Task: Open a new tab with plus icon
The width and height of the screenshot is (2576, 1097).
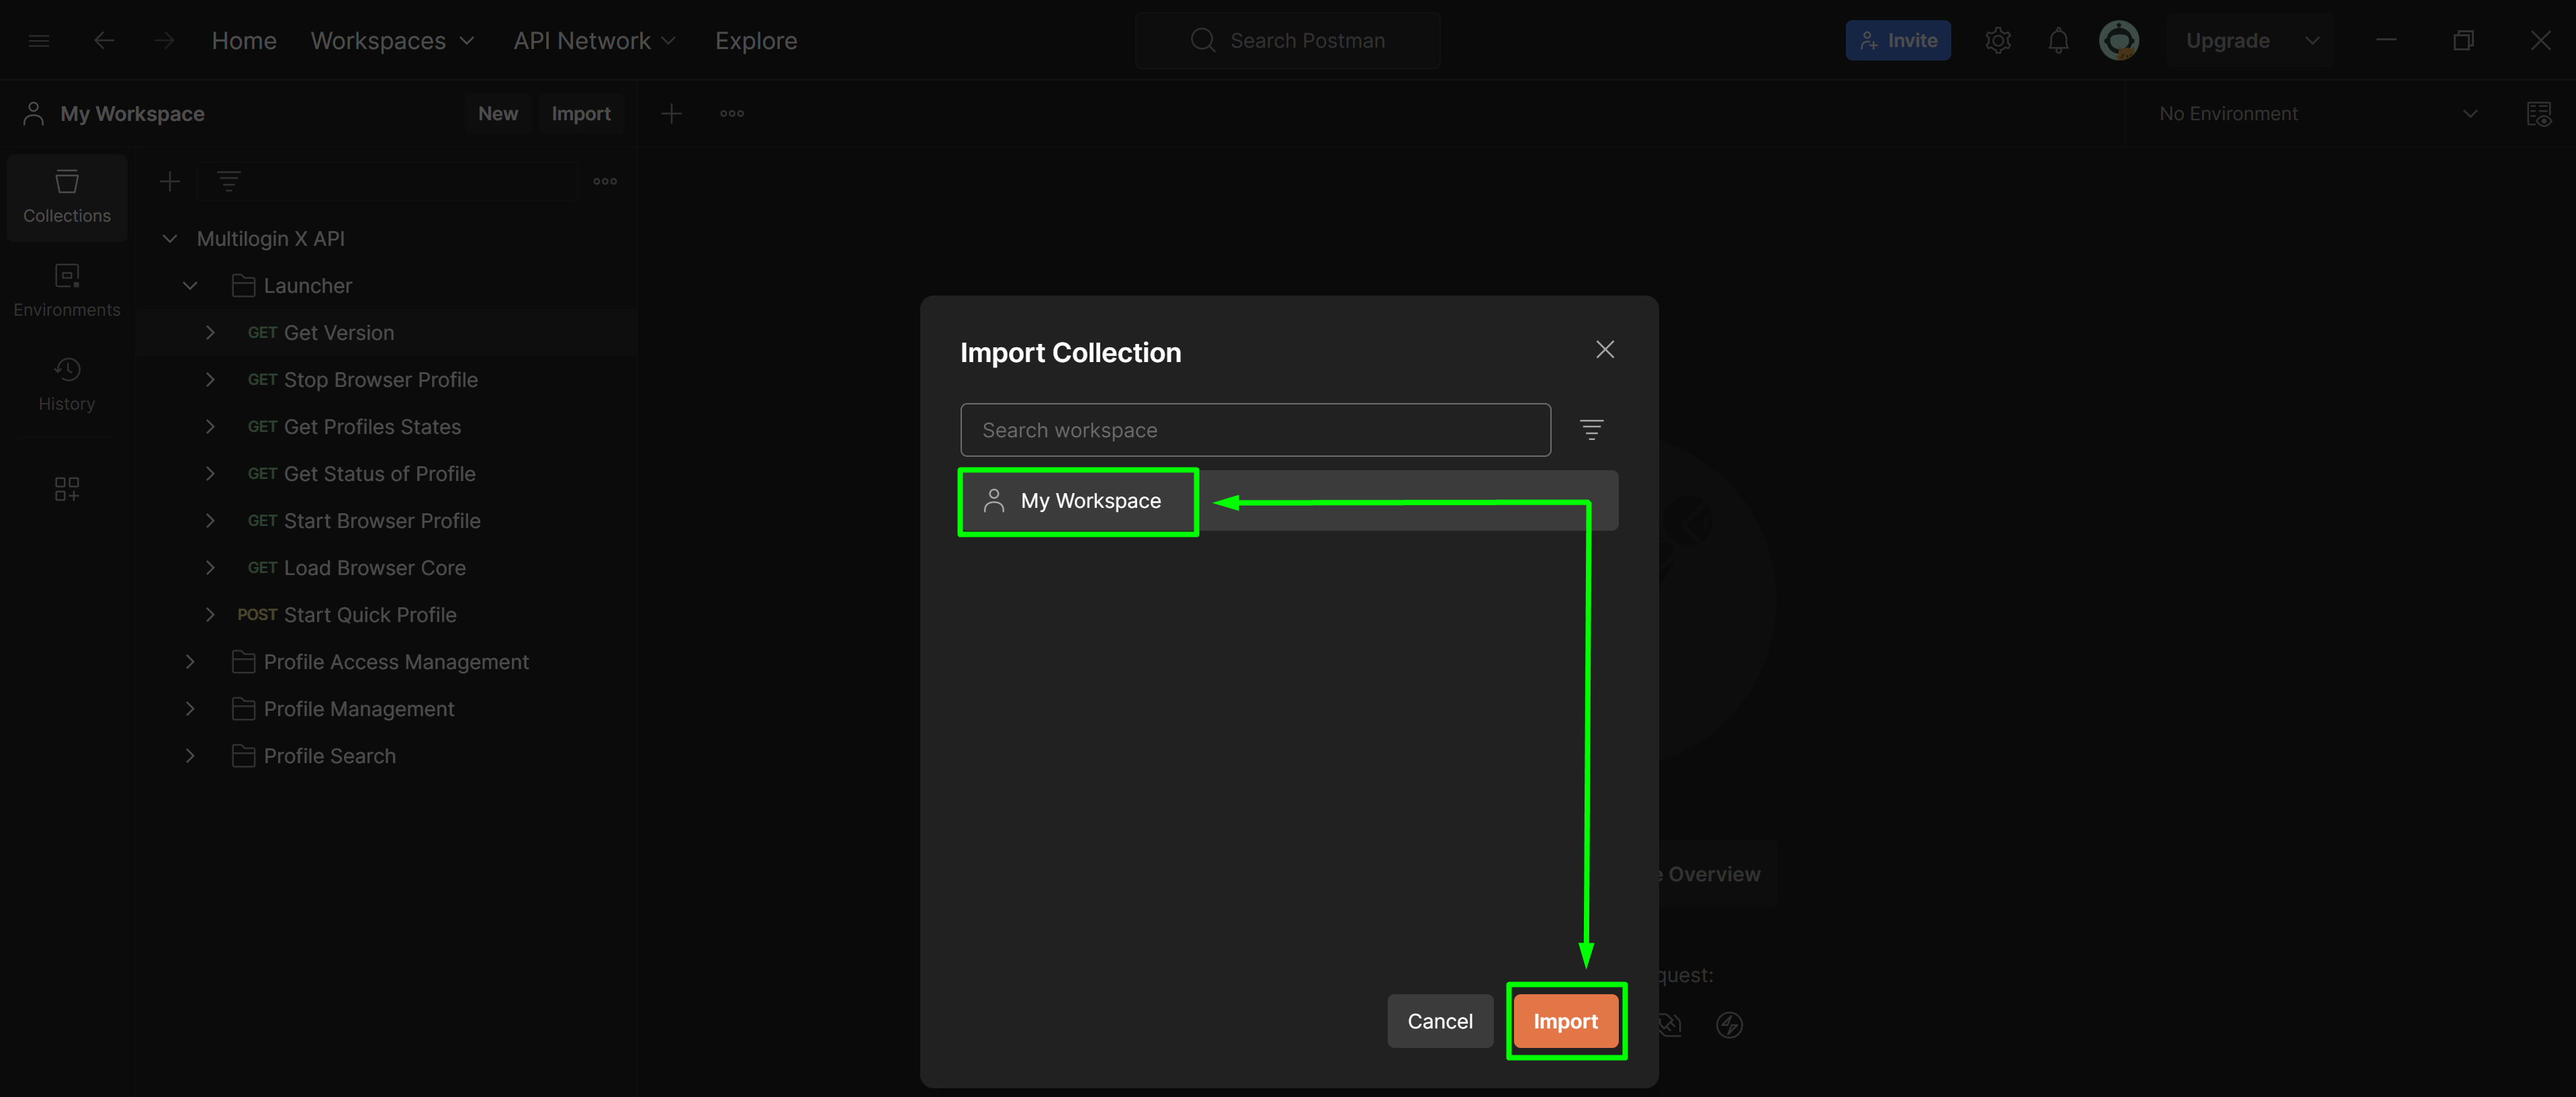Action: click(672, 114)
